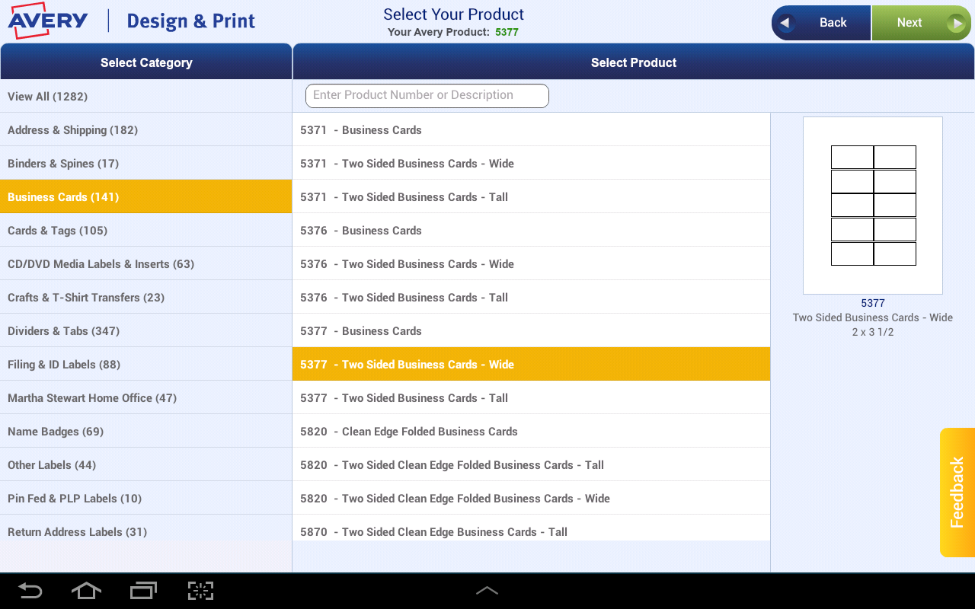Choose Other Labels (44) category
The image size is (975, 609).
click(146, 465)
